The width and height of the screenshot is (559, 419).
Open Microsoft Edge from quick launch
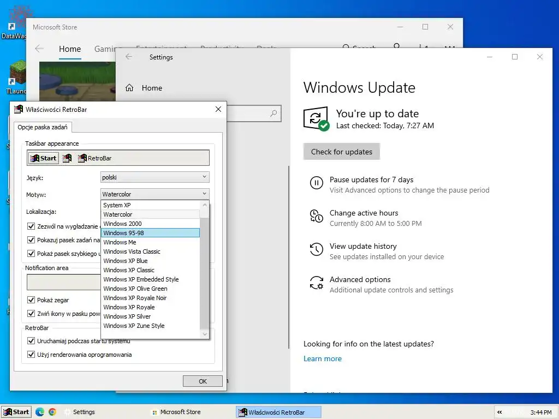39,412
